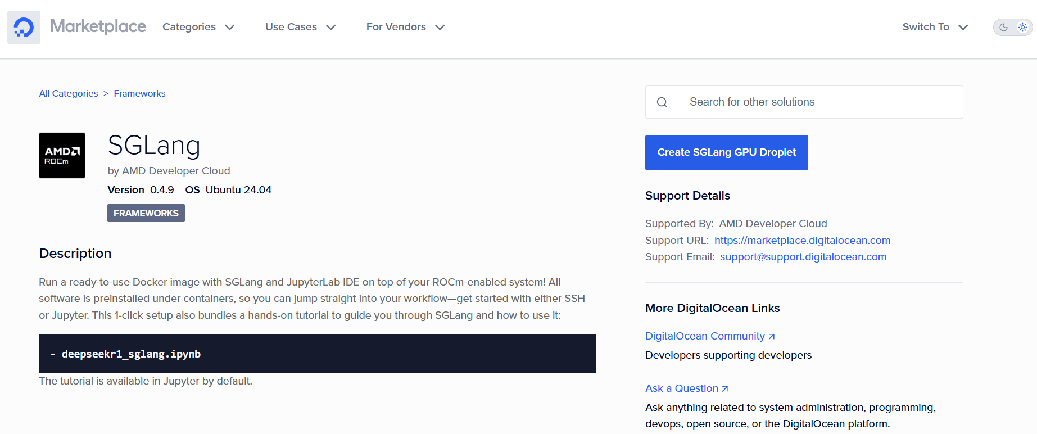Click 'Developers supporting developers' text
1037x434 pixels.
(x=728, y=355)
